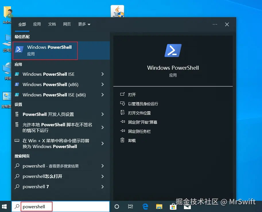Select powershell 查看更多搜索结果 web result
Viewport: 262px width, 212px height.
tap(61, 166)
